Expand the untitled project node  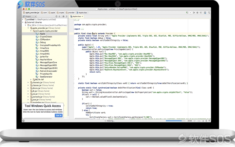coord(23,19)
